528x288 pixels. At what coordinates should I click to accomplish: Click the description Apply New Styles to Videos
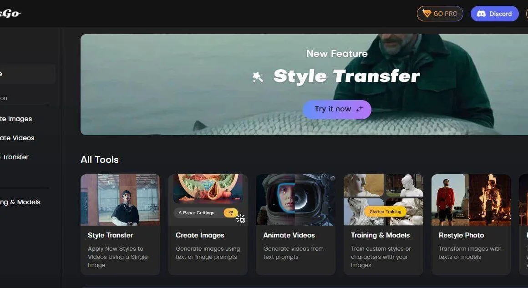[118, 257]
